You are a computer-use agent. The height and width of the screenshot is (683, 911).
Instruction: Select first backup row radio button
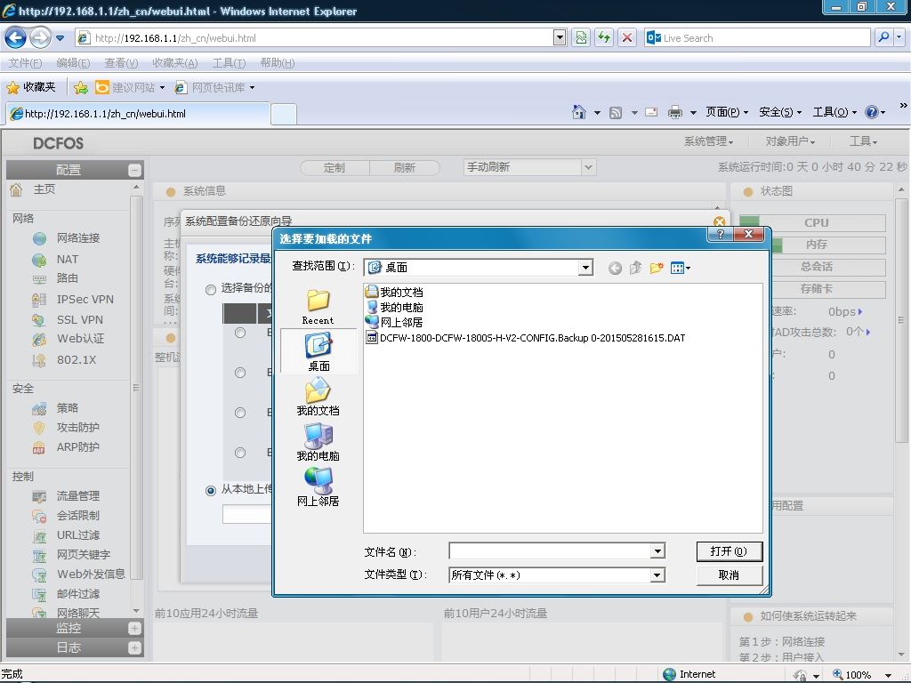click(240, 333)
